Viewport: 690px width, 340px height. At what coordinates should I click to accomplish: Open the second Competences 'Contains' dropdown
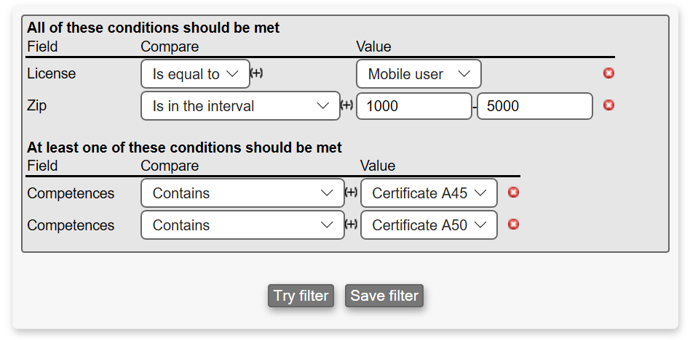coord(242,225)
